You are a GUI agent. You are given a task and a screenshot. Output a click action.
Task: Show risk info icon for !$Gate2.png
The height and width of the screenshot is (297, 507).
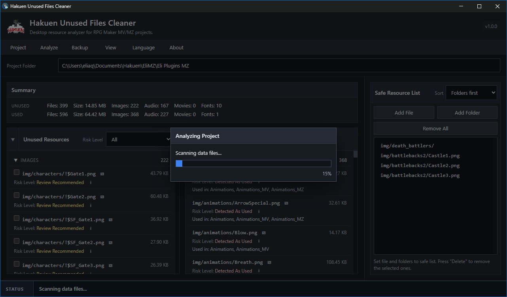(x=91, y=205)
